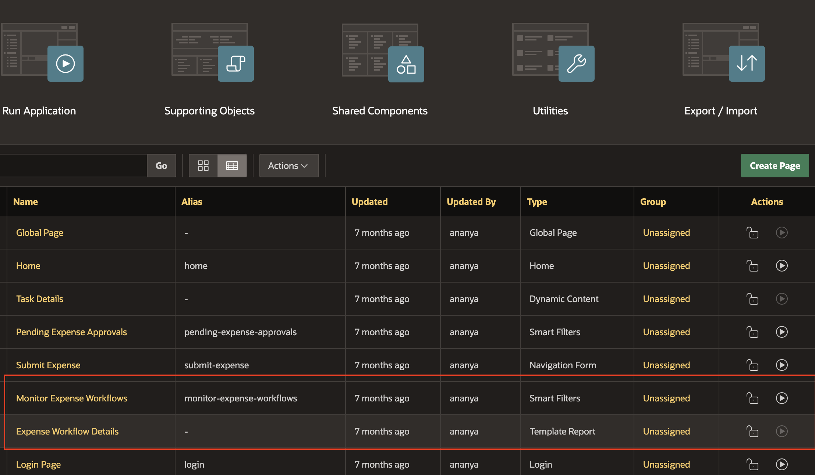
Task: Run the Submit Expense page
Action: tap(782, 365)
